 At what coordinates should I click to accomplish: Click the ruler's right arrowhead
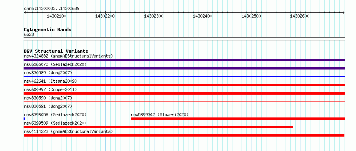click(344, 13)
